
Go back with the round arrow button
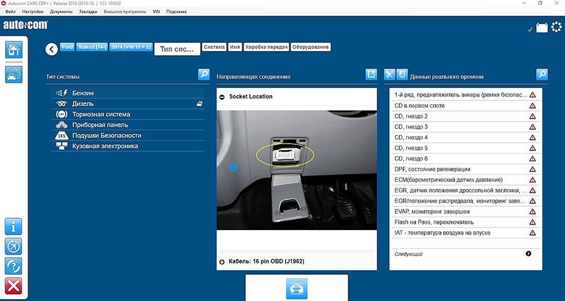51,49
